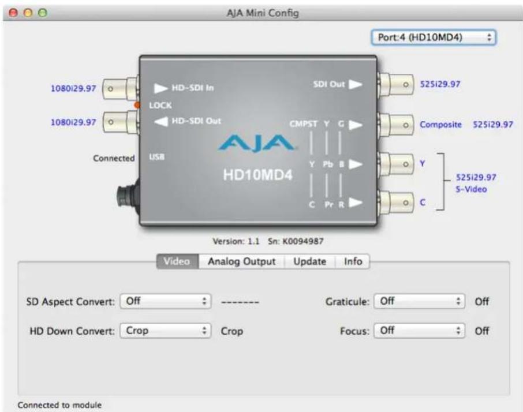This screenshot has height=412, width=523.
Task: Click the HD Down Convert label
Action: (x=72, y=331)
